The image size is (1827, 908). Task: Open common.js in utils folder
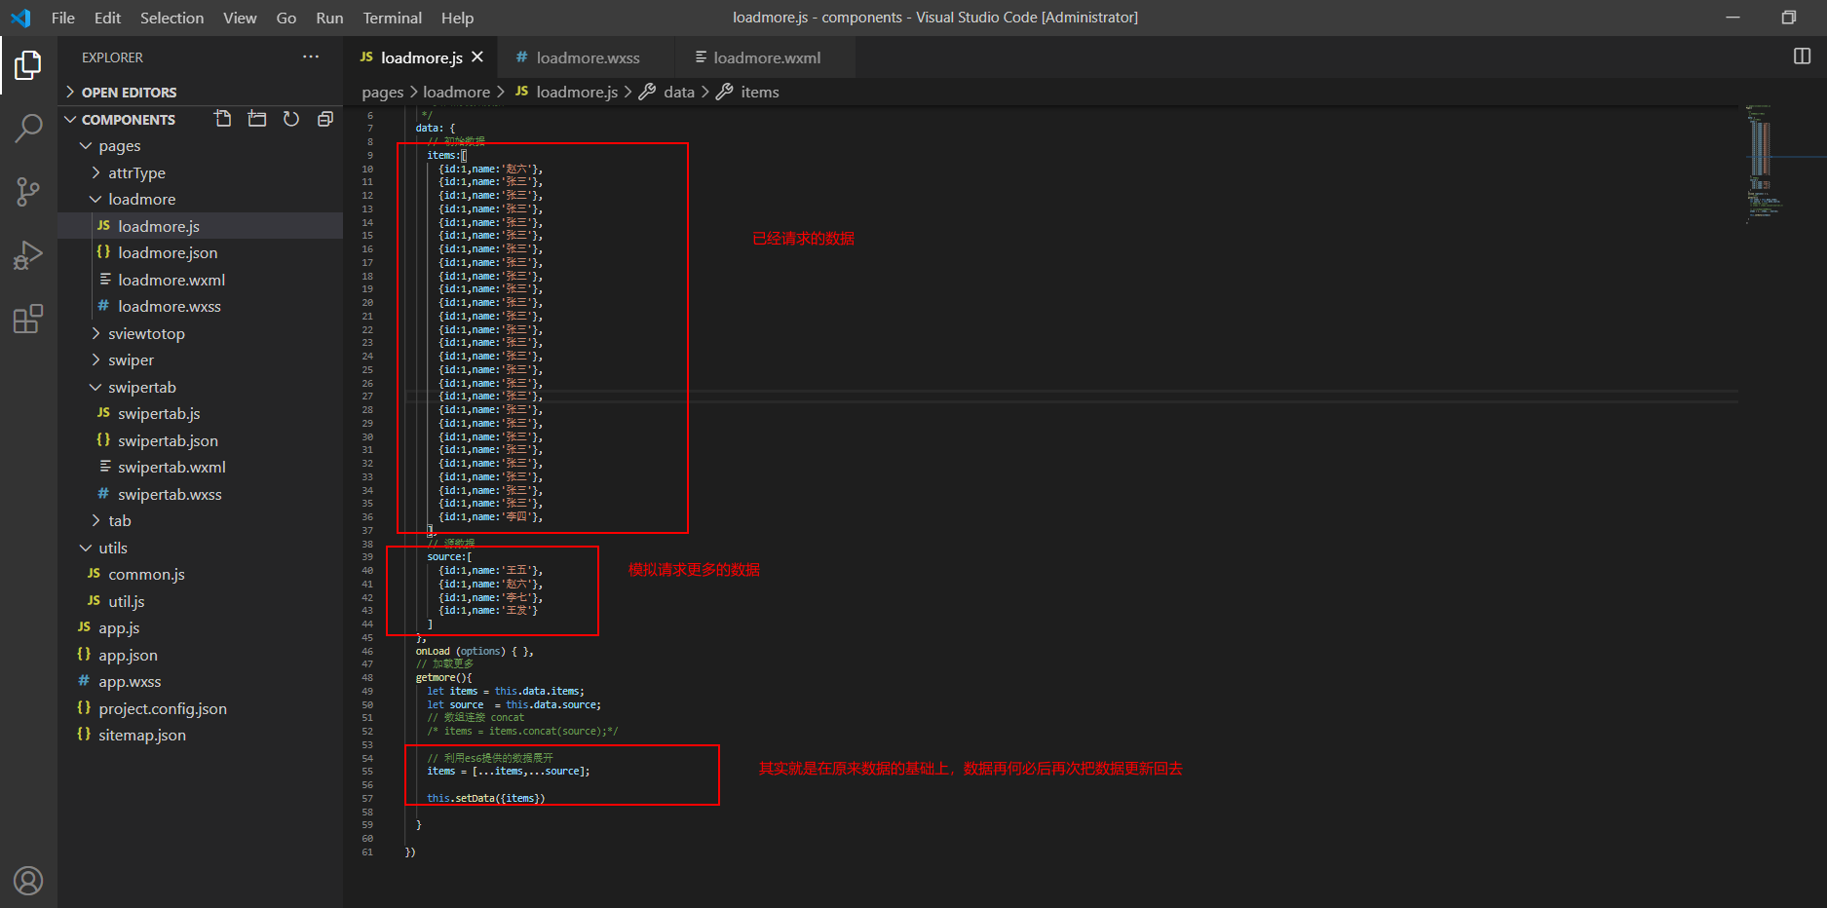[x=200, y=575]
